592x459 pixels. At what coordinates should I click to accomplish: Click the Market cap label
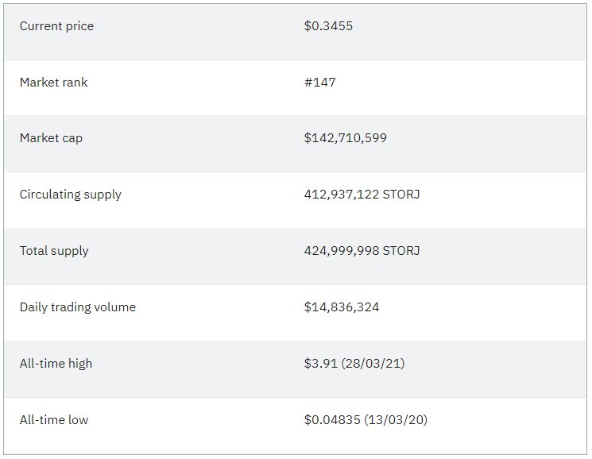pyautogui.click(x=51, y=138)
